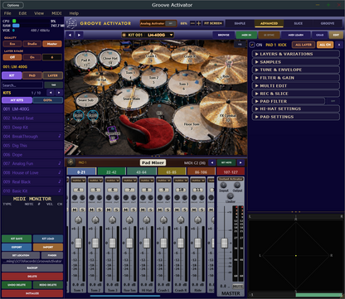Click the Close Hat drum pad
Viewport: 345px width, 299px height.
109,58
